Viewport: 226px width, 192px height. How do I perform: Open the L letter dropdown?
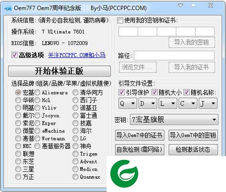point(168,103)
